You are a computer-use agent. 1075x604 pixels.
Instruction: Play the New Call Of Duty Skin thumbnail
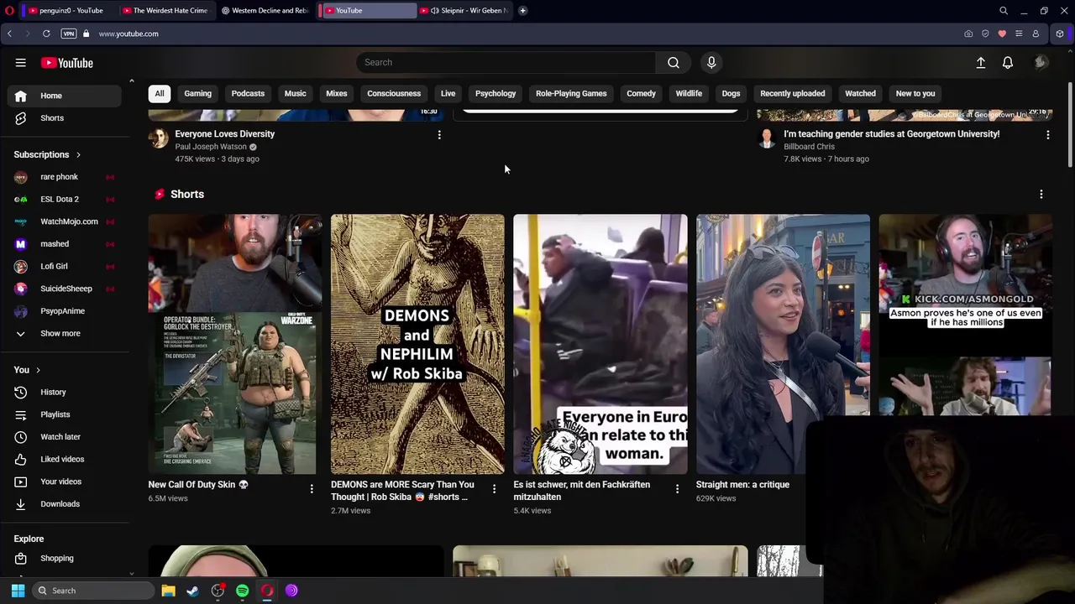click(235, 344)
